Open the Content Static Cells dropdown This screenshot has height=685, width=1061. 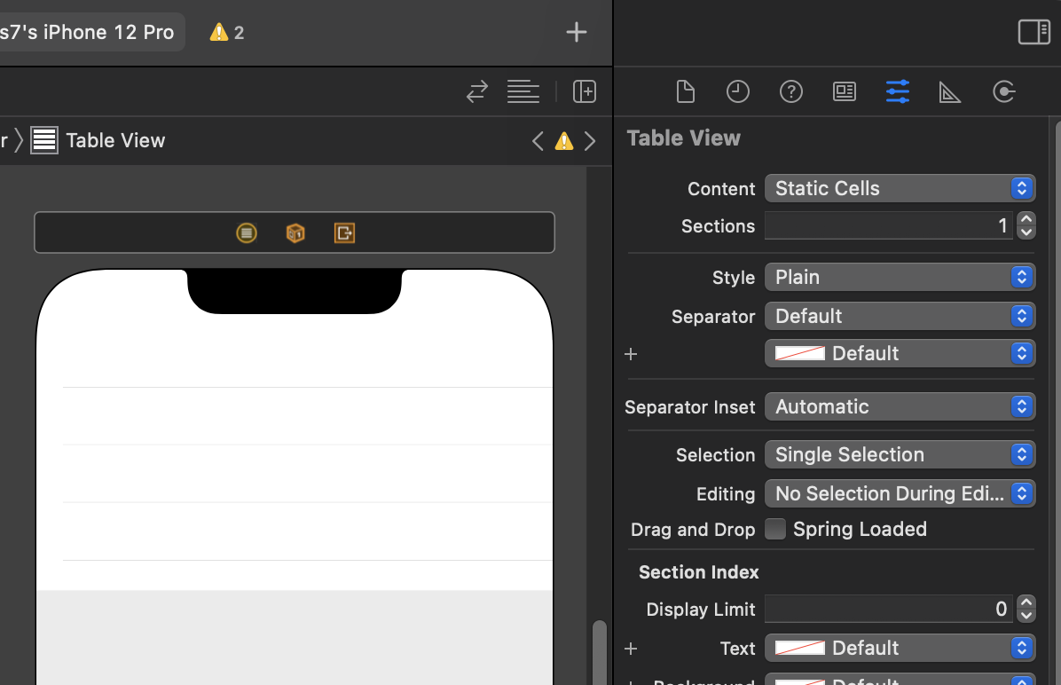click(900, 188)
